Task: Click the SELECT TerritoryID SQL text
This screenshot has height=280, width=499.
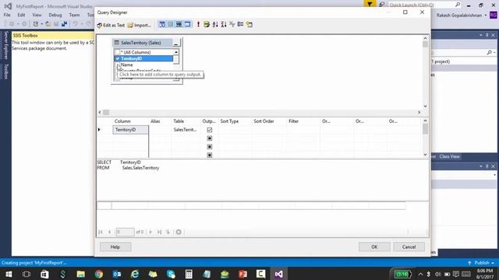Action: pyautogui.click(x=119, y=163)
